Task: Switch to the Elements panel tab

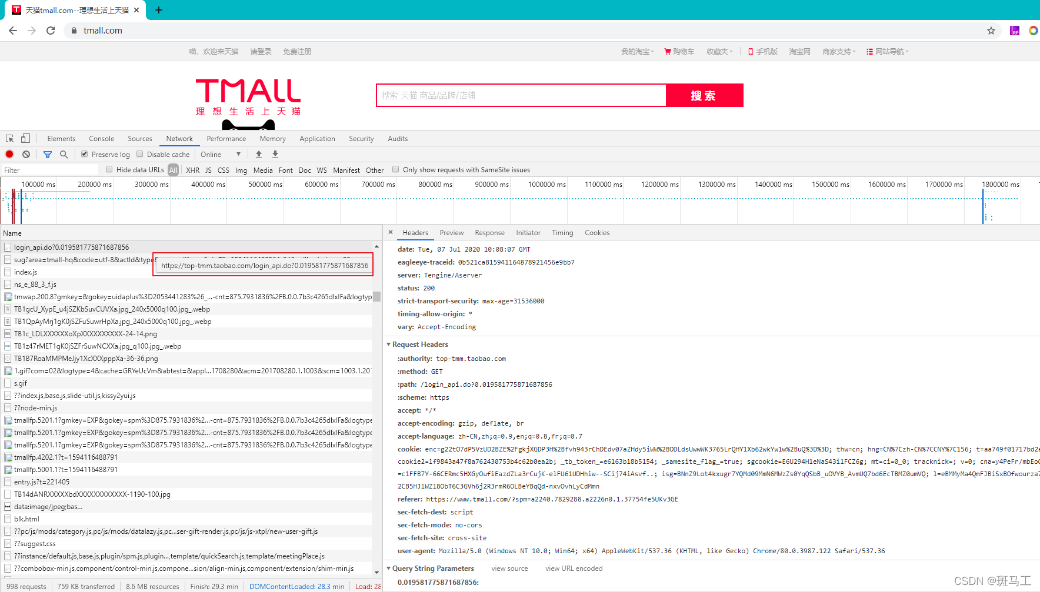Action: 61,139
